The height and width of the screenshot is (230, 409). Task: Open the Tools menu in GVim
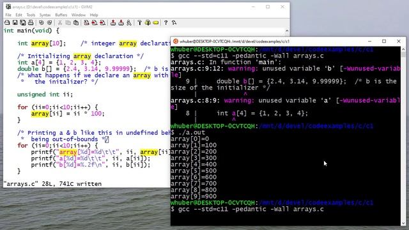tap(31, 15)
